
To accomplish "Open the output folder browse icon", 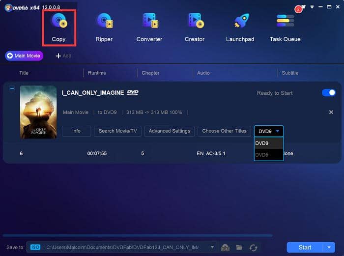I will tap(239, 247).
